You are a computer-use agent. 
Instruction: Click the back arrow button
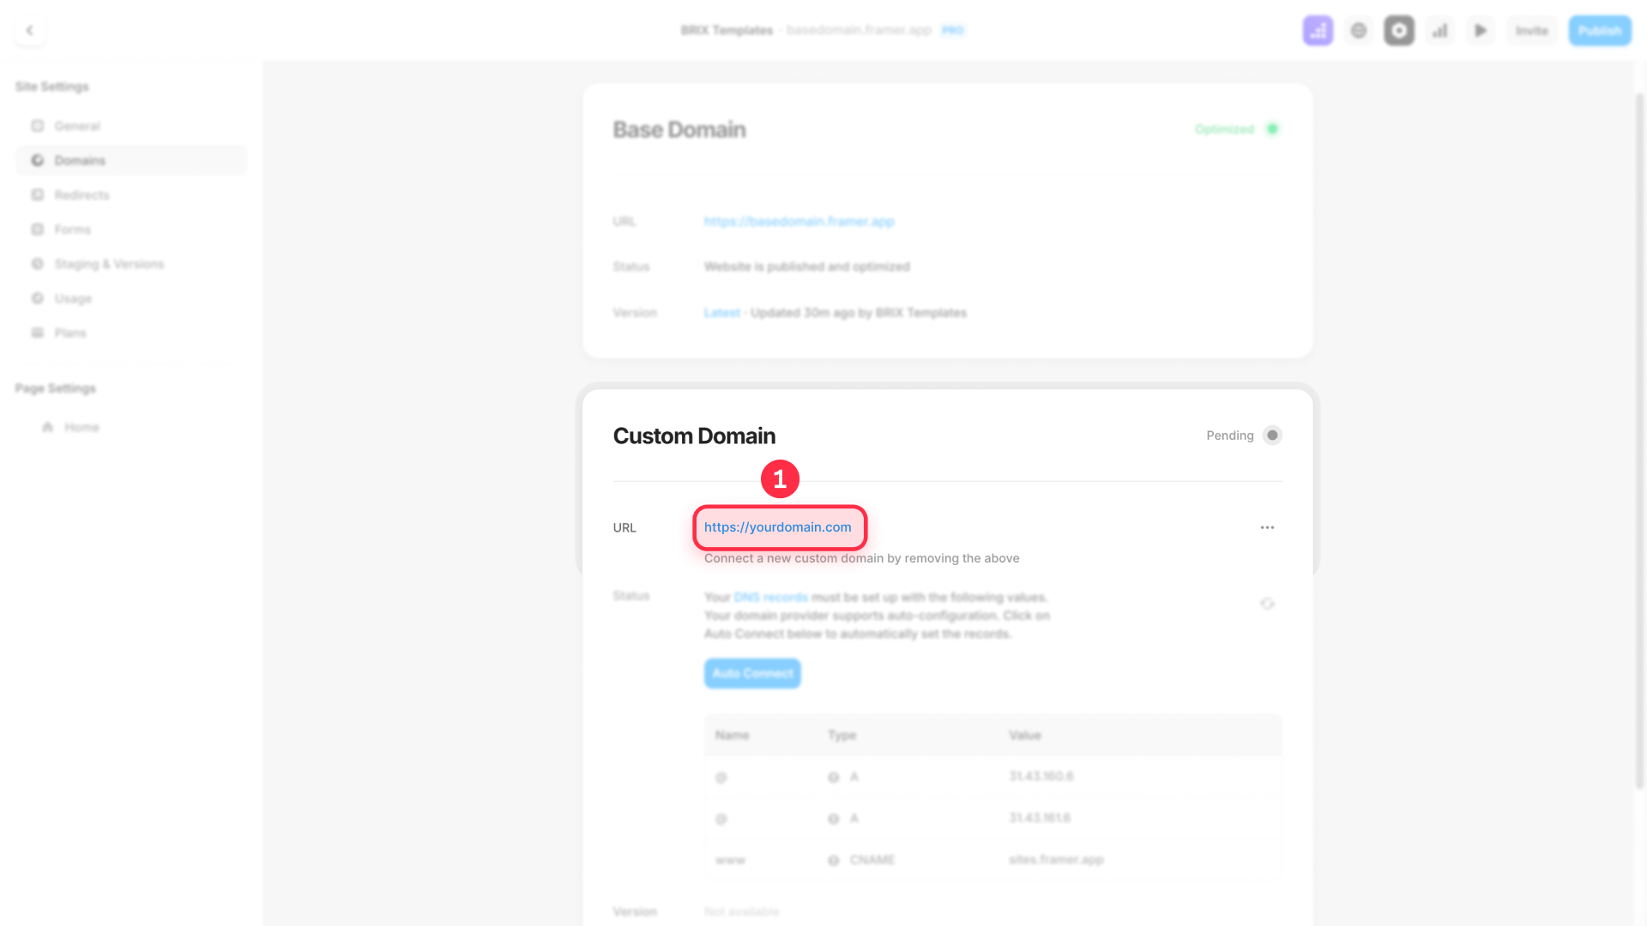pos(30,31)
